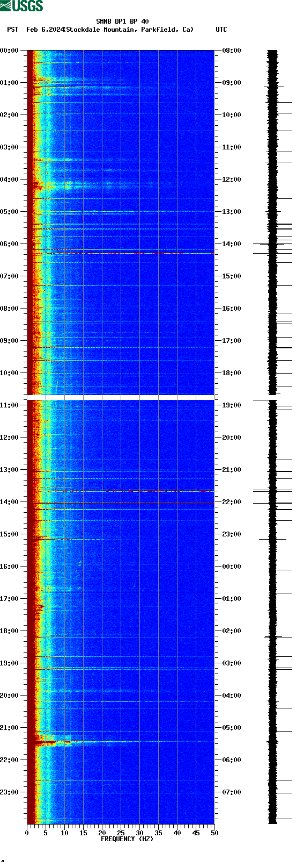
Task: Click the 'FREQUENCY (HZ)' axis label
Action: click(127, 839)
